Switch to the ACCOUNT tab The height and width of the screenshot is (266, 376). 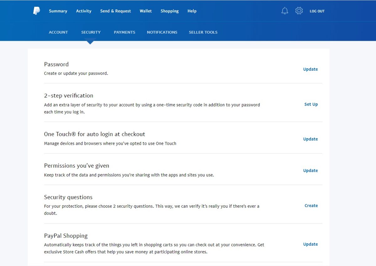pyautogui.click(x=58, y=32)
